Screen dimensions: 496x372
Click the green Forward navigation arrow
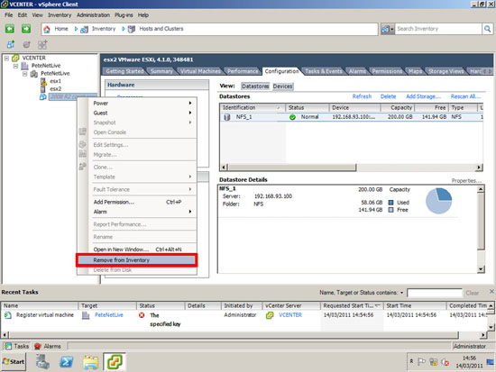26,29
